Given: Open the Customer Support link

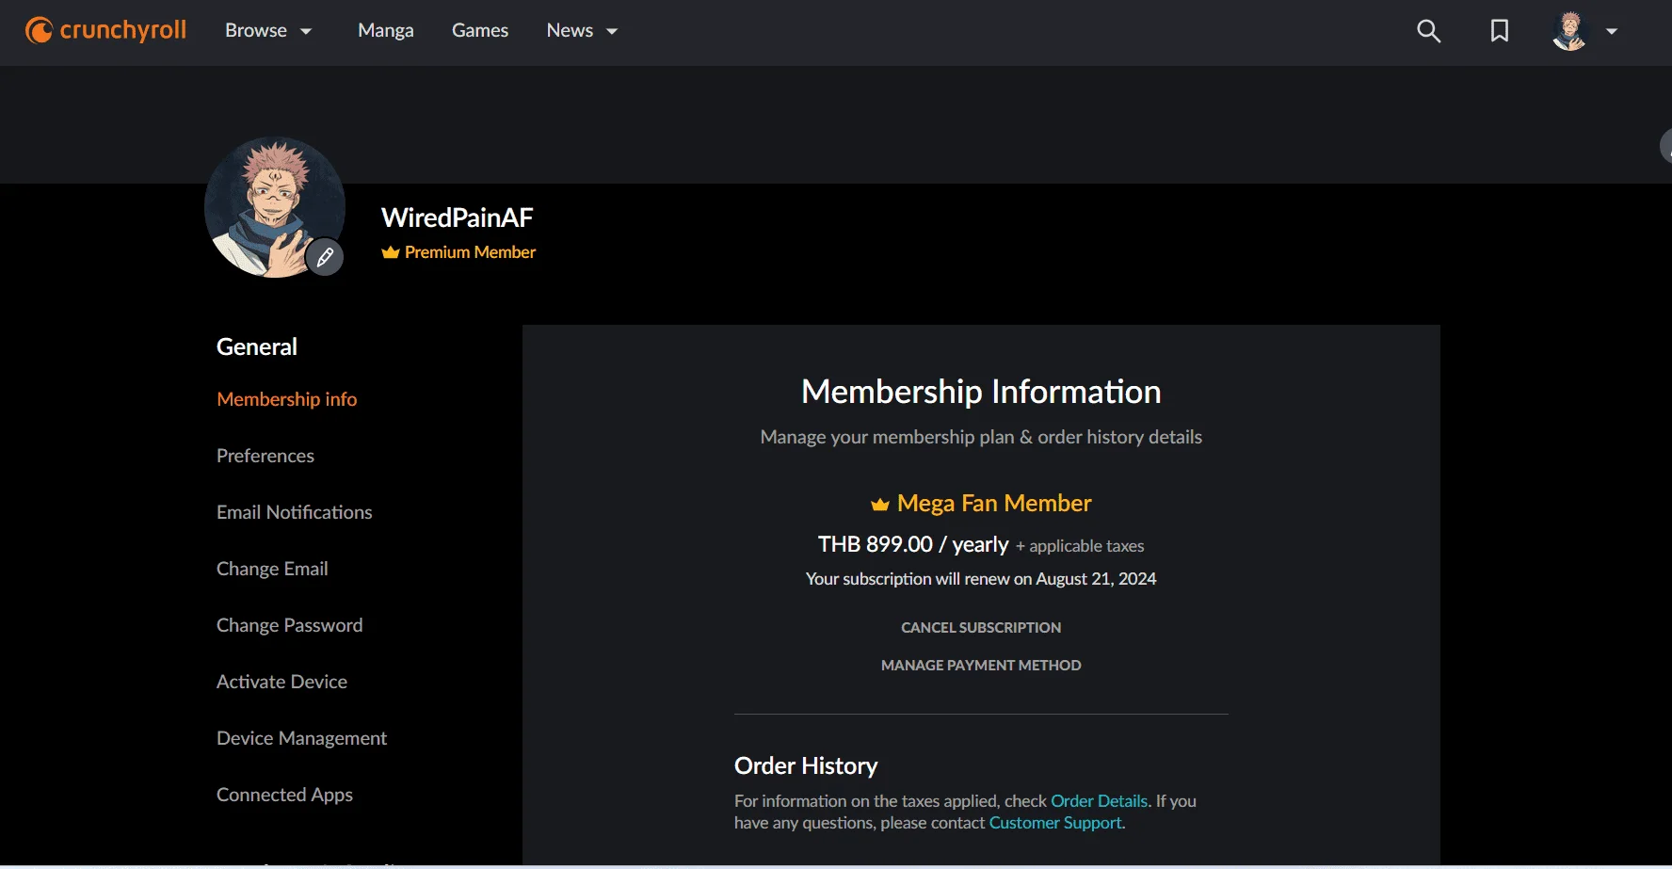Looking at the screenshot, I should pos(1055,823).
